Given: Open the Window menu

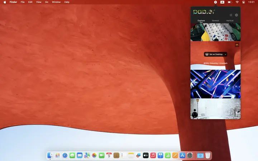Looking at the screenshot, I should point(56,2).
